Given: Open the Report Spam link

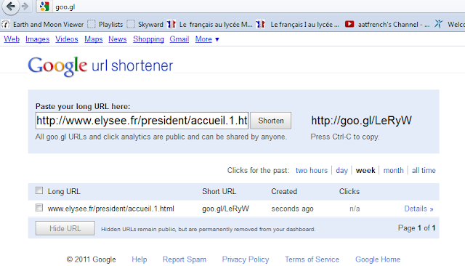Looking at the screenshot, I should tap(185, 259).
